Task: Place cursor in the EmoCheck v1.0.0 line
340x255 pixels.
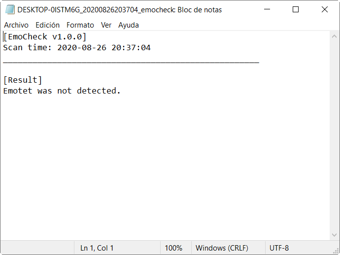Action: point(45,37)
